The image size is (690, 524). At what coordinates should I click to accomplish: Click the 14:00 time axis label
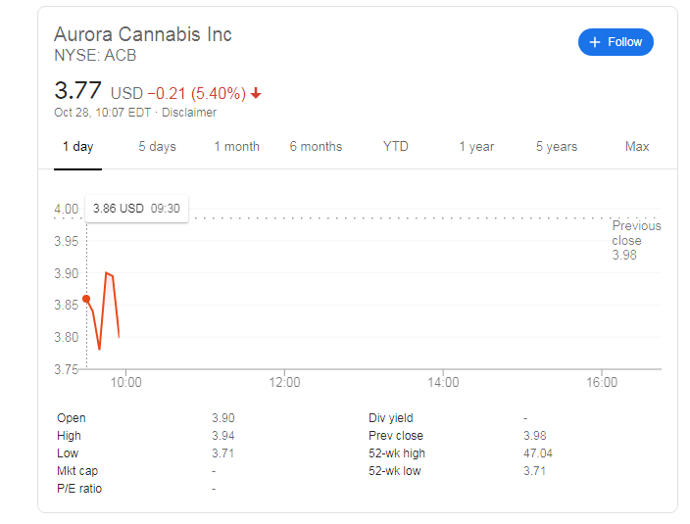pos(443,382)
